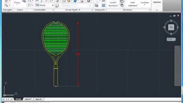Viewport: 183px width, 103px height.
Task: Open Coordinates panel dialog launcher arrow
Action: pyautogui.click(x=53, y=10)
